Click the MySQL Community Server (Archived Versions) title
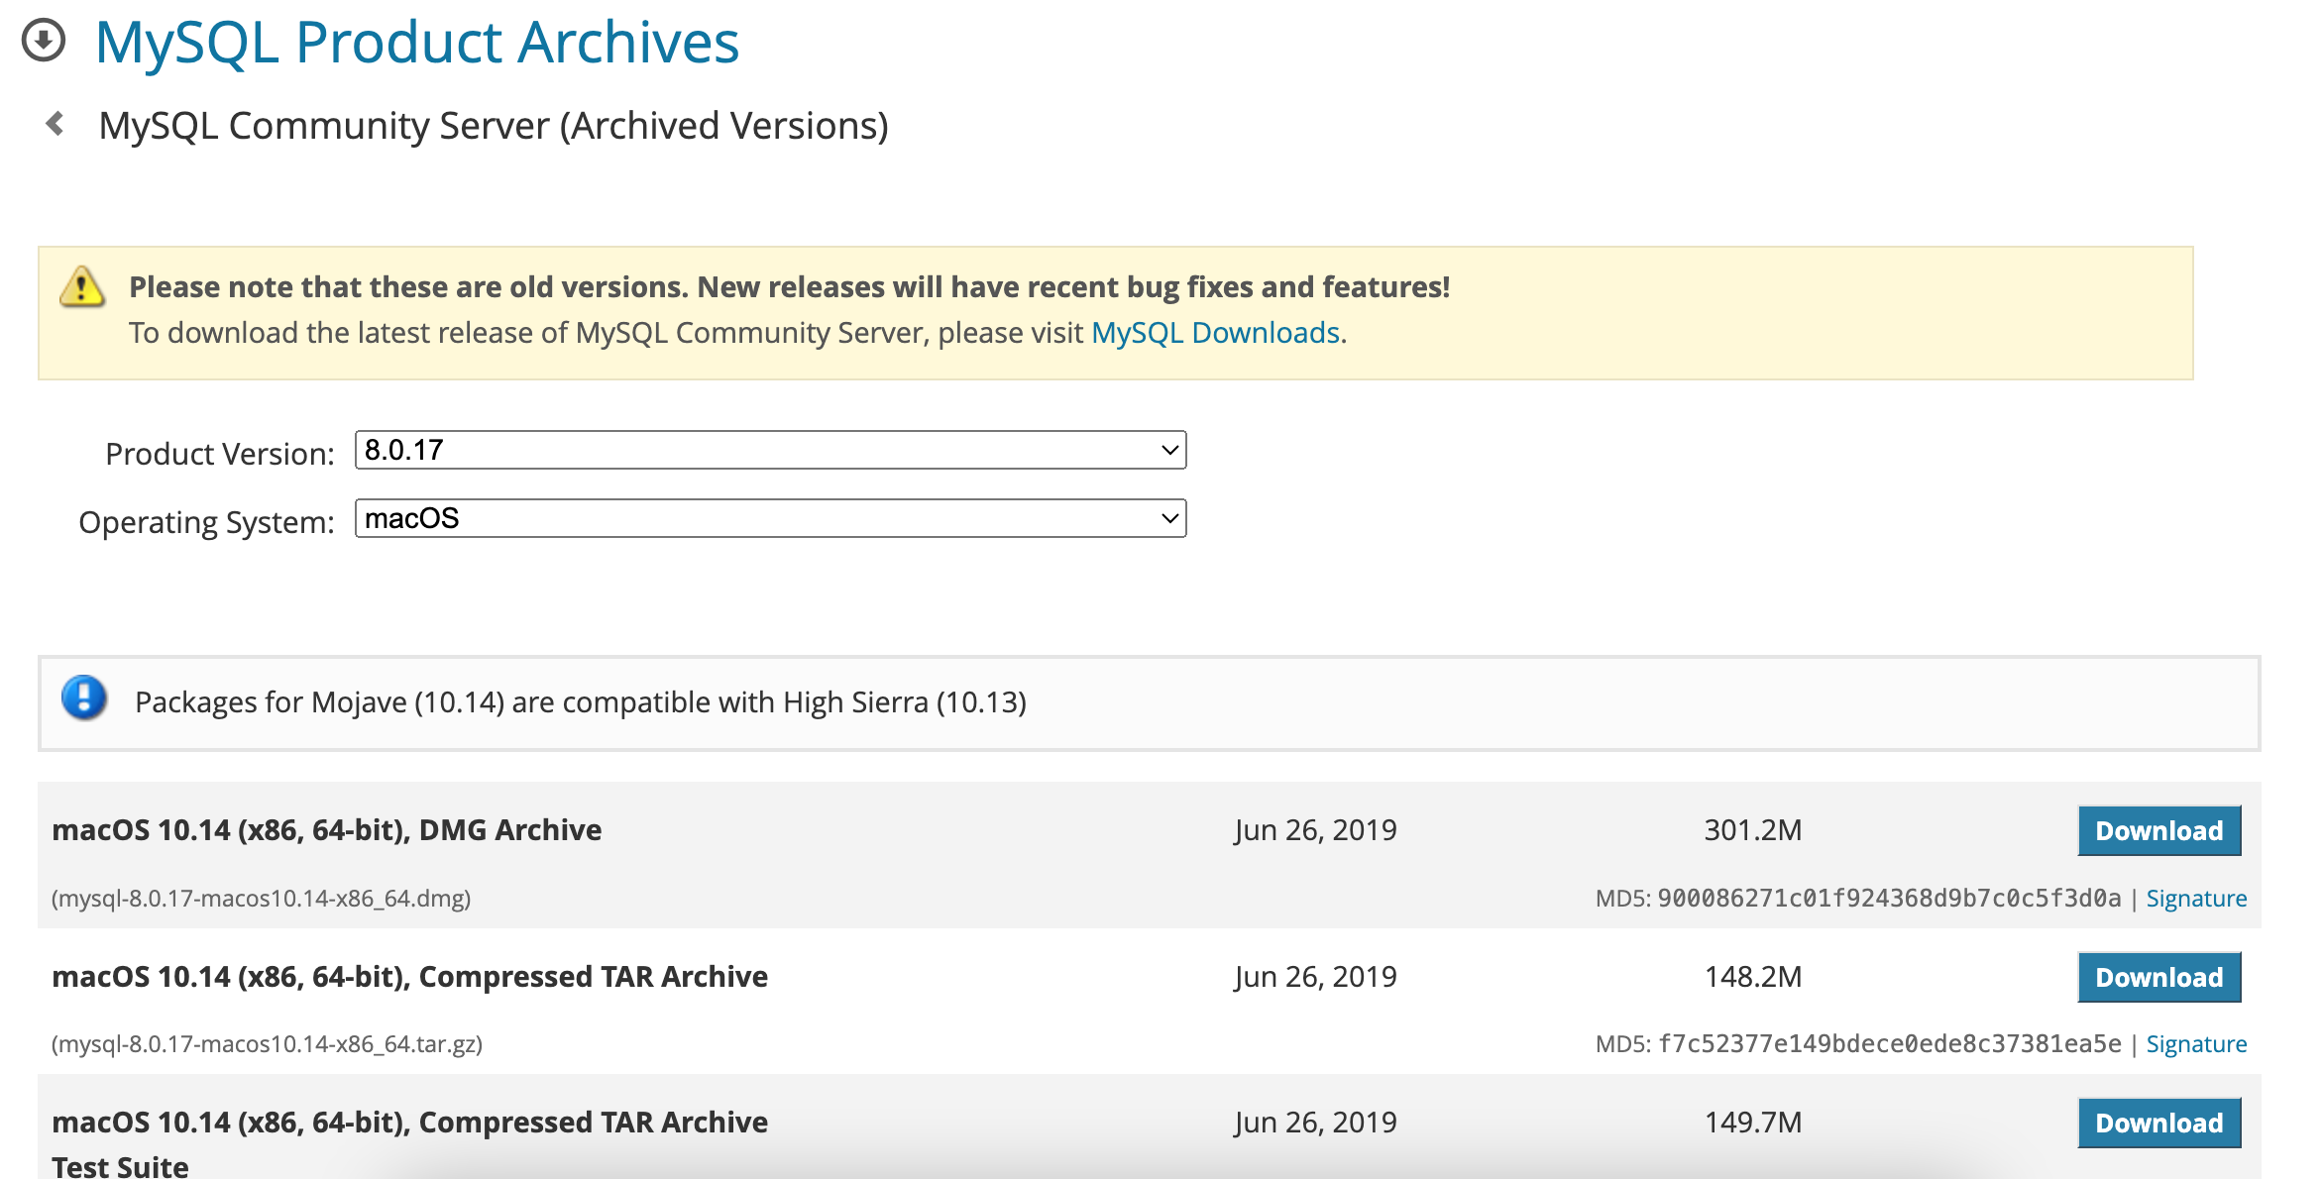This screenshot has height=1179, width=2323. (494, 126)
